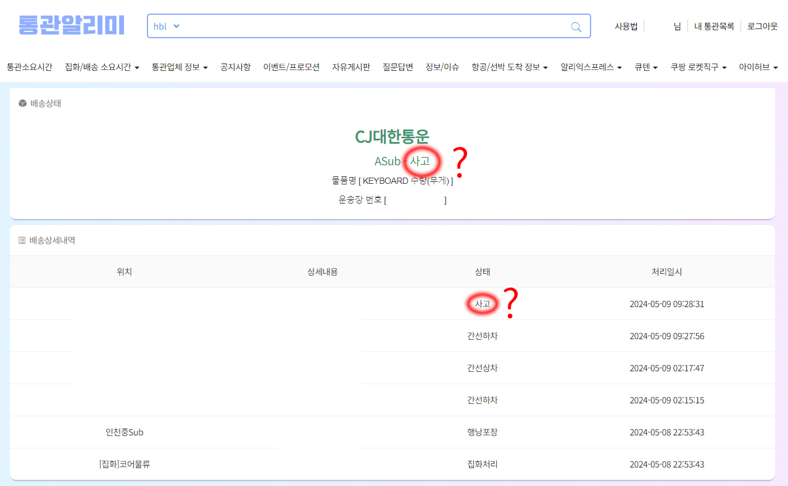This screenshot has height=486, width=788.
Task: Expand the 알리익스프레스 dropdown menu
Action: tap(591, 67)
